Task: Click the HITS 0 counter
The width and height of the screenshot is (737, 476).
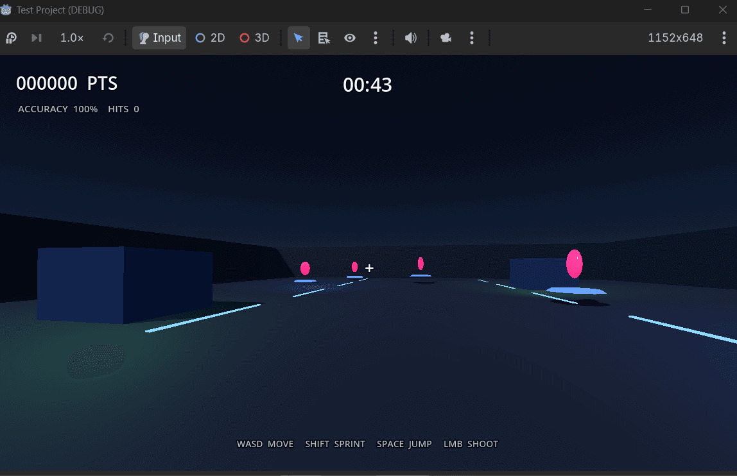Action: (124, 109)
